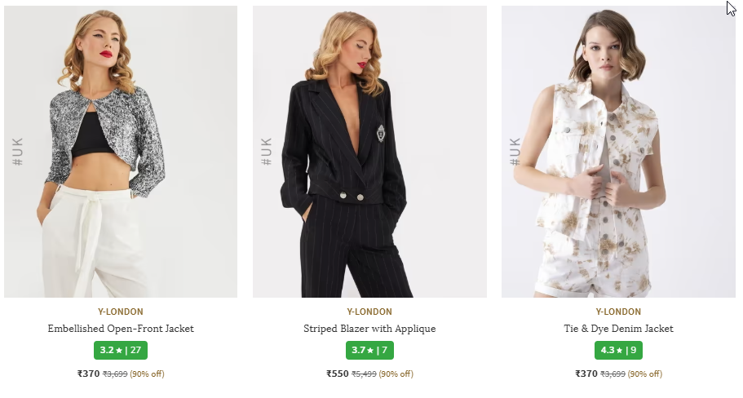Click the ₹370 price of the Denim Jacket
743x398 pixels.
coord(586,374)
